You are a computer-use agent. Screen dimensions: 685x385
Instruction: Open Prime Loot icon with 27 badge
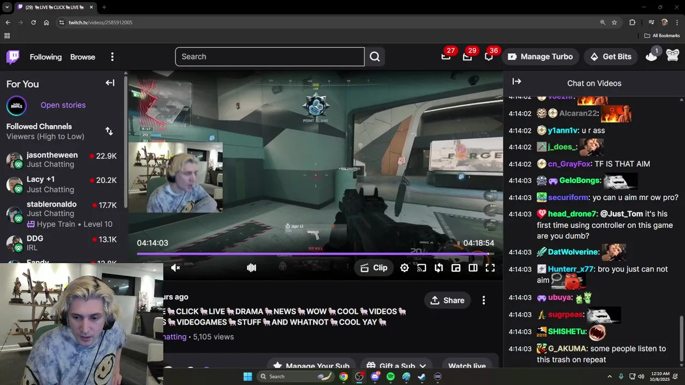point(446,56)
